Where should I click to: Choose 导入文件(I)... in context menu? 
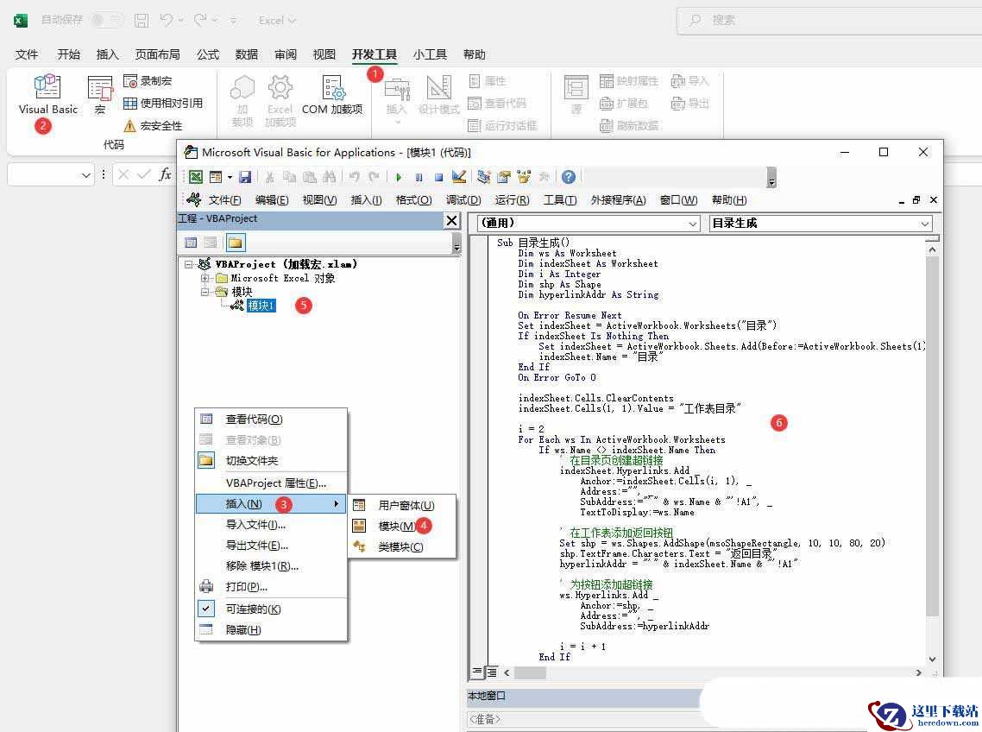coord(271,525)
